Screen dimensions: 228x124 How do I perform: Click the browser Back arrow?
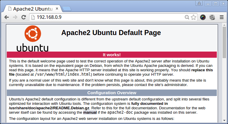pyautogui.click(x=6, y=17)
